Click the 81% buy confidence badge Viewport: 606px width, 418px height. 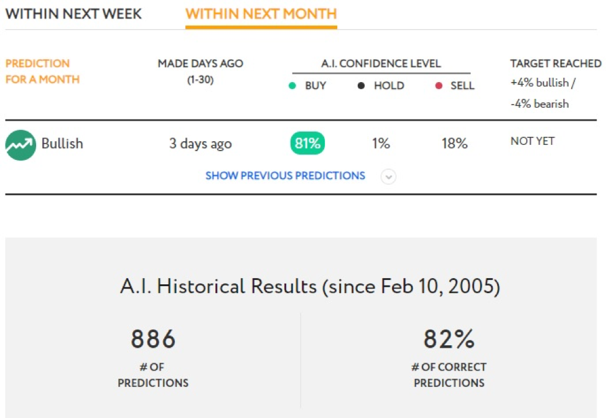coord(307,143)
